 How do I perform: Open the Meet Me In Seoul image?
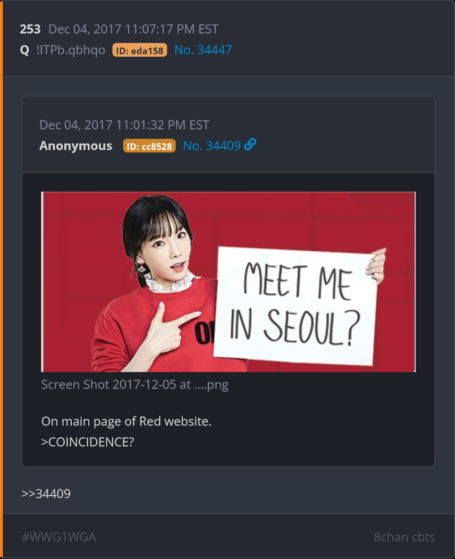[x=228, y=282]
